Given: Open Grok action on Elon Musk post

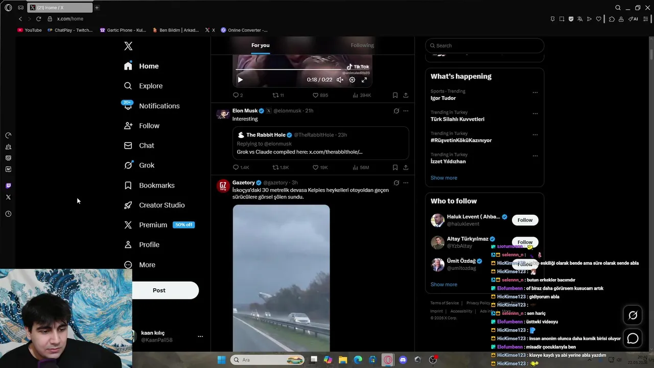Looking at the screenshot, I should pos(396,110).
